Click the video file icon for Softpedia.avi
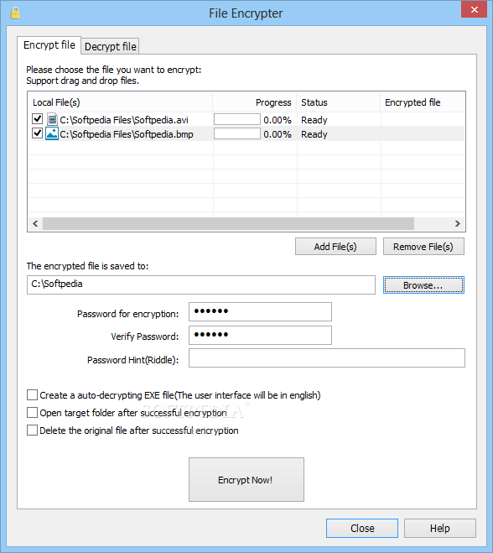Screen dimensions: 493x553 coord(52,119)
